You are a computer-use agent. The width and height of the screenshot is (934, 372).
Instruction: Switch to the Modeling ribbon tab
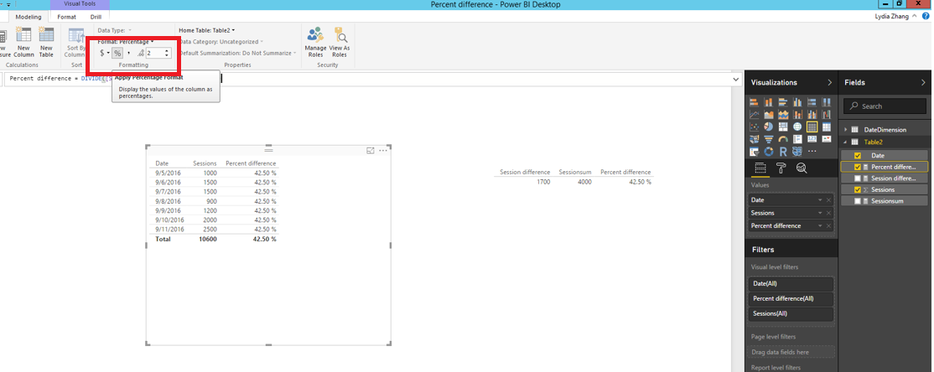(x=28, y=17)
